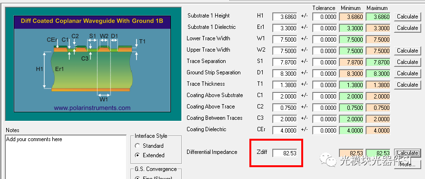Click the Tolerance column header
Image resolution: width=425 pixels, height=179 pixels.
pyautogui.click(x=324, y=8)
